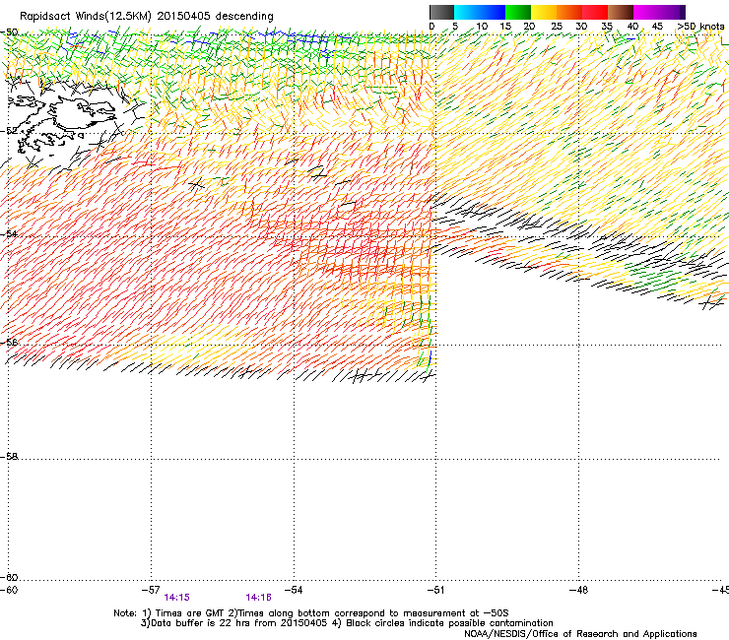Screen dimensions: 729x640
Task: Click the '-51' longitude axis label
Action: click(x=435, y=590)
